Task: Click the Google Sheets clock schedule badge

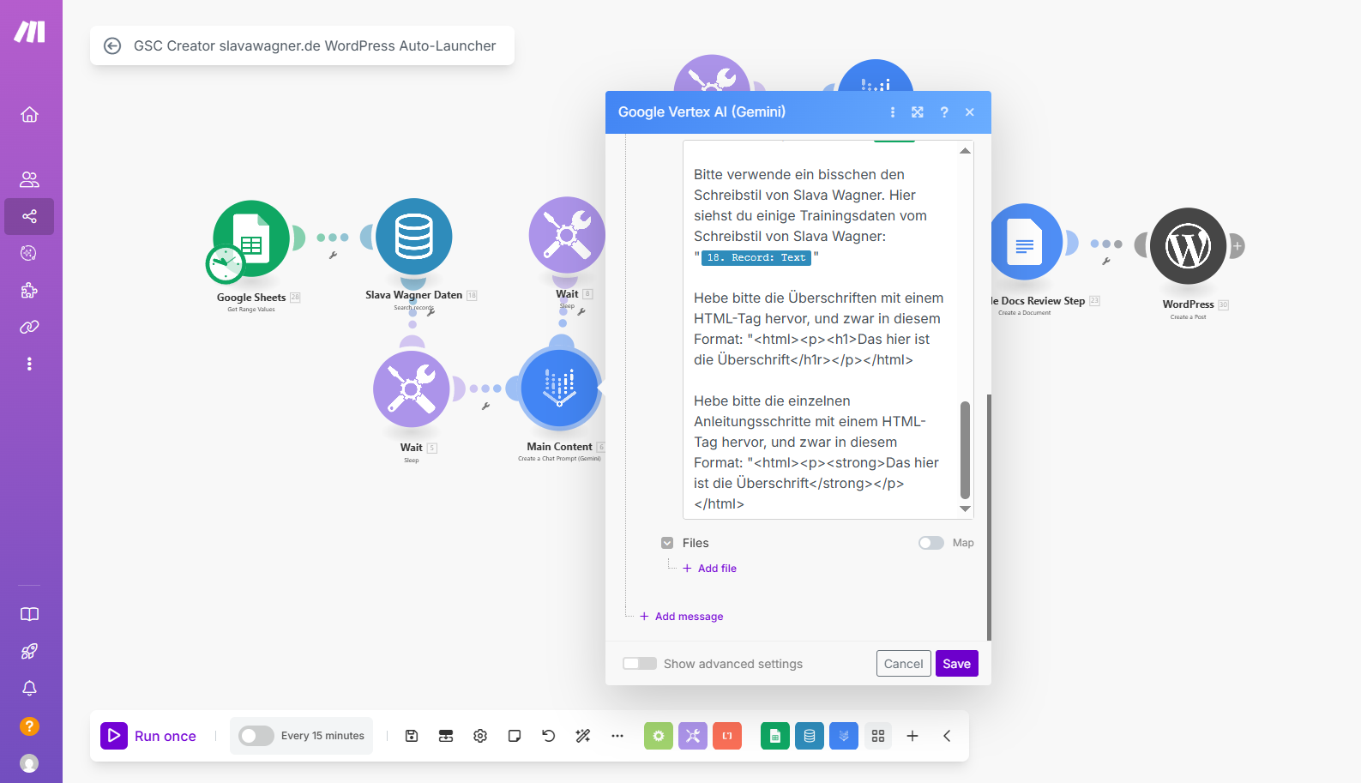Action: (x=226, y=263)
